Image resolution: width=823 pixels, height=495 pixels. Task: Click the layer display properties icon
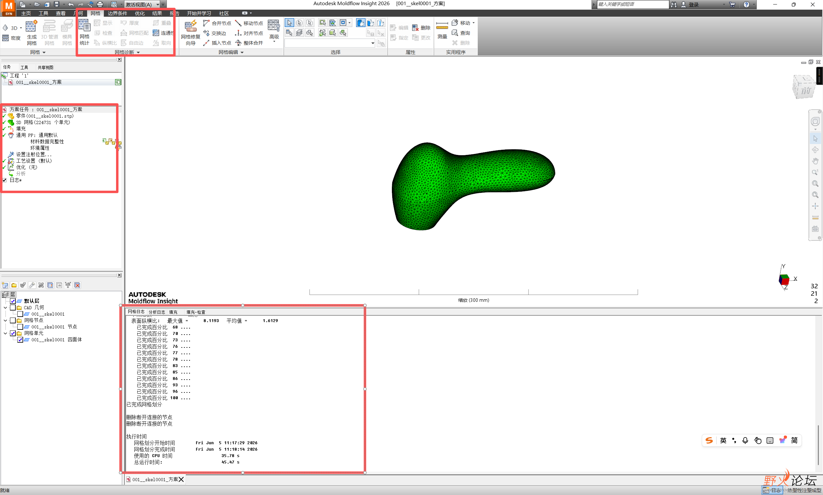tap(50, 285)
